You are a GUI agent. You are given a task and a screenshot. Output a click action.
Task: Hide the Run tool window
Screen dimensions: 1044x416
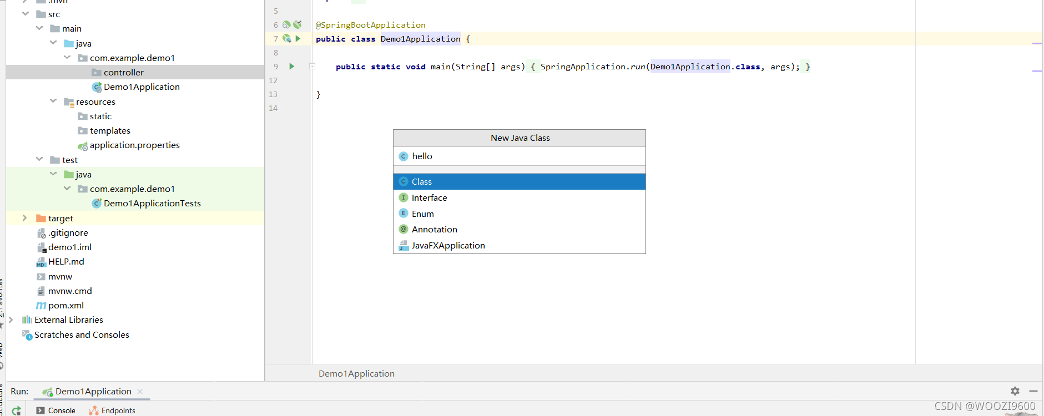tap(1033, 391)
